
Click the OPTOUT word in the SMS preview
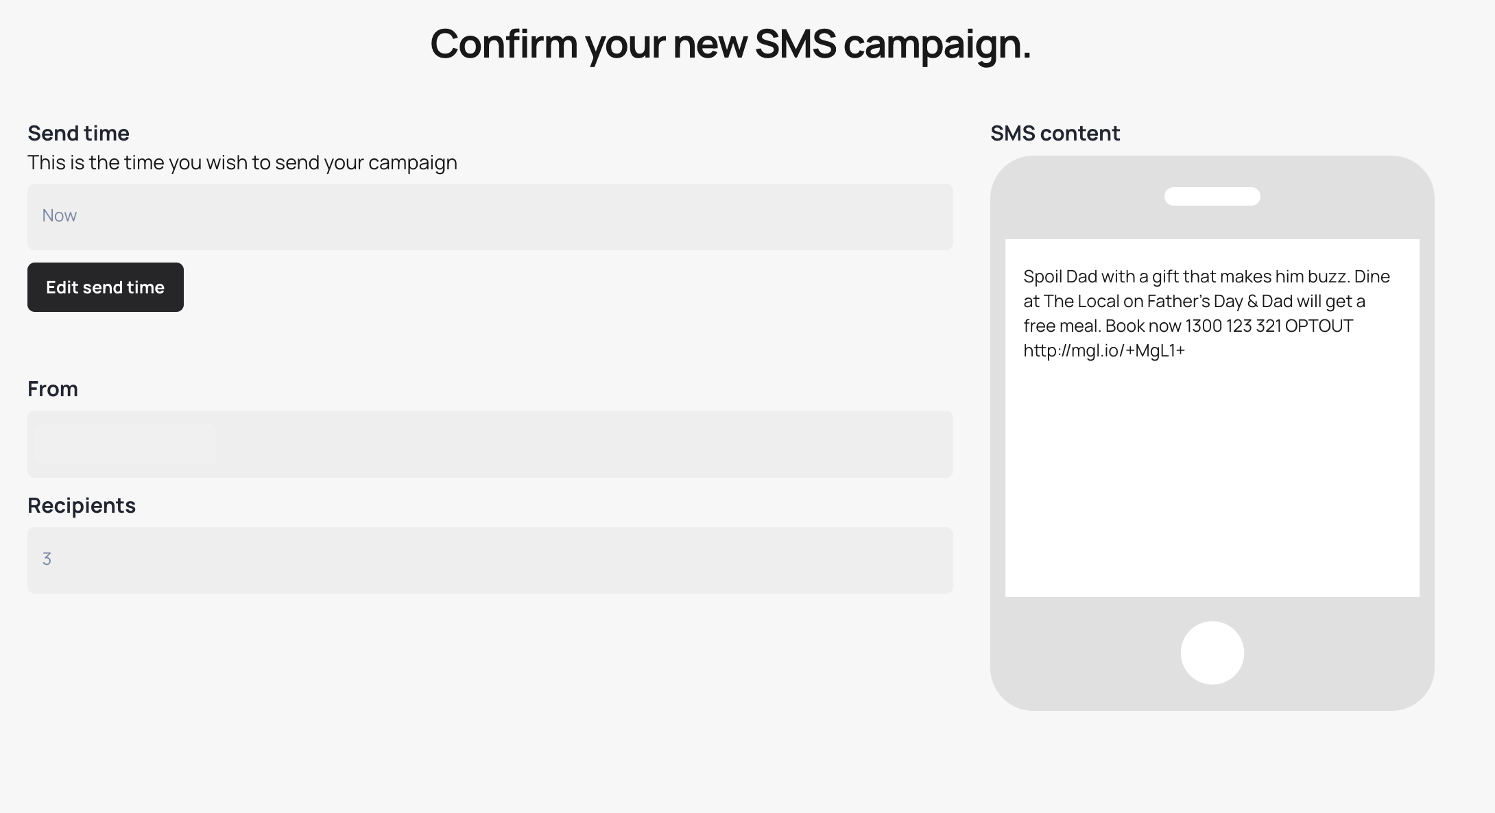[x=1319, y=326]
